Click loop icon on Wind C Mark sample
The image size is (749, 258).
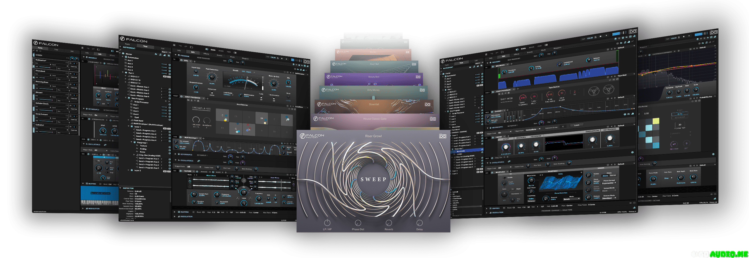coord(190,181)
